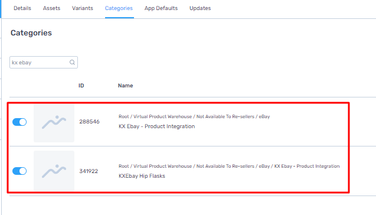Select ID value 341922
Image resolution: width=376 pixels, height=215 pixels.
click(x=89, y=171)
